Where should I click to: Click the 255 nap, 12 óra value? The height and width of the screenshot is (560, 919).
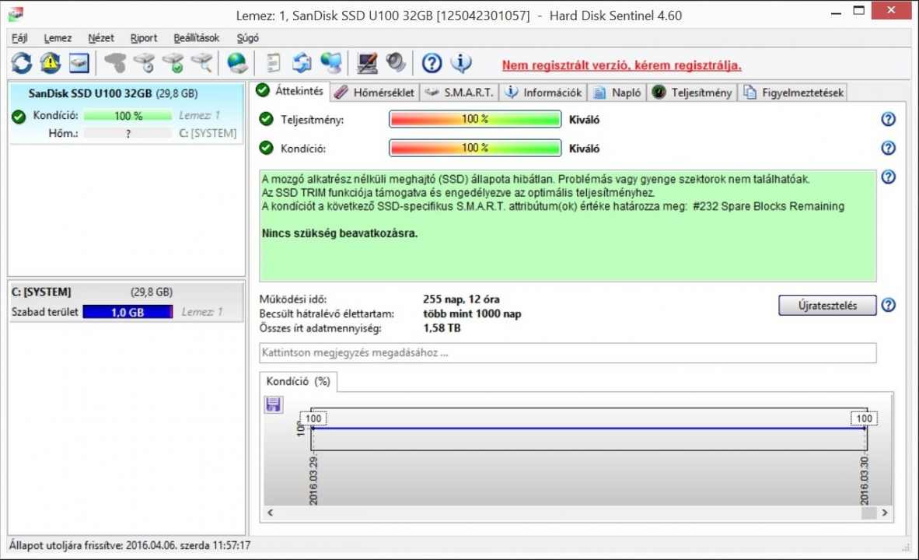461,299
